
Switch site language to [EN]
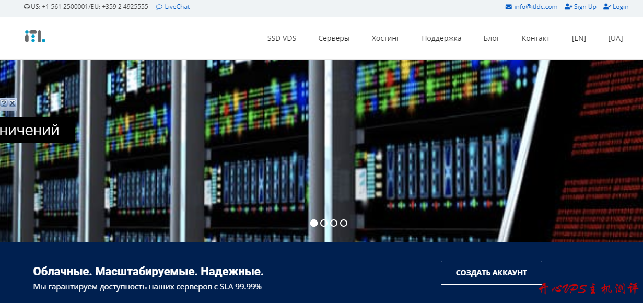coord(579,38)
